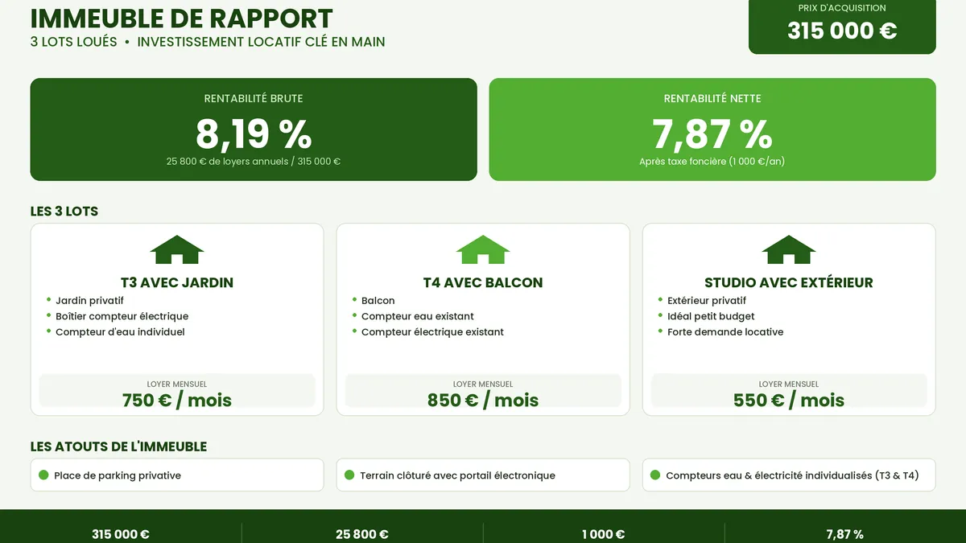Click the 7,87 % figure in the bottom bar
The height and width of the screenshot is (543, 966).
coord(845,534)
